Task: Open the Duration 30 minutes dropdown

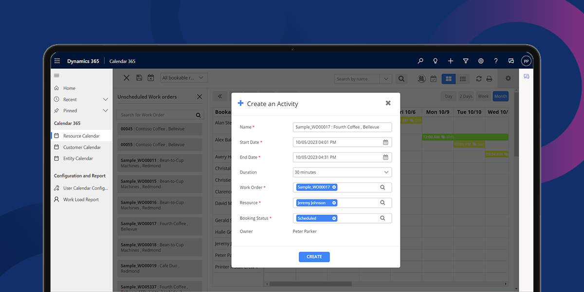Action: [342, 172]
